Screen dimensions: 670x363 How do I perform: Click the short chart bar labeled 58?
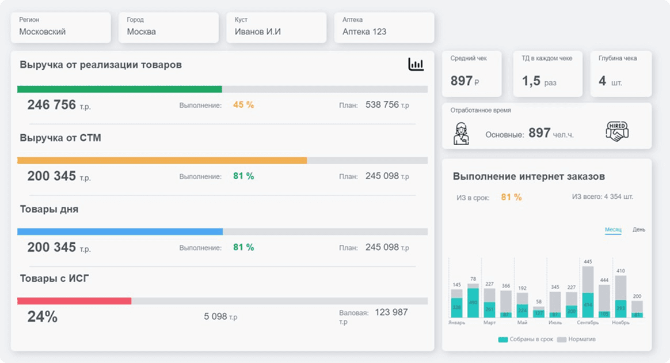coord(539,312)
